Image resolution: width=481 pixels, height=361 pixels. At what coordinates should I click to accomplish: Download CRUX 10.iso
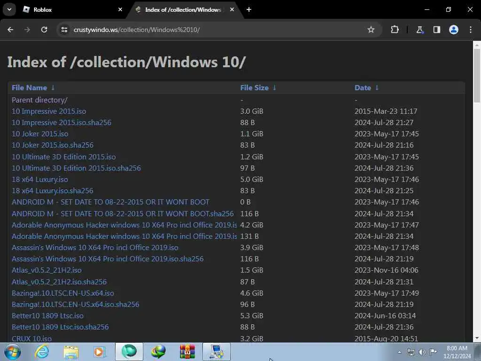click(31, 338)
